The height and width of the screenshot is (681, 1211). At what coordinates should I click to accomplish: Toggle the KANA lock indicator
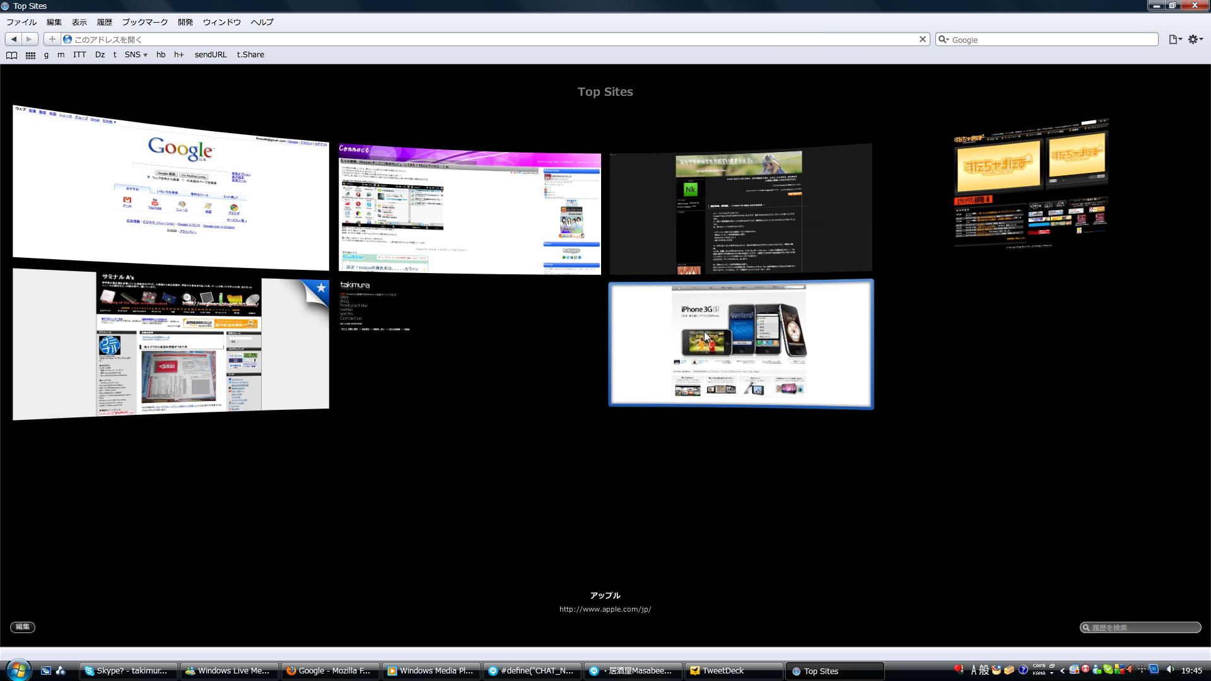pyautogui.click(x=1039, y=673)
